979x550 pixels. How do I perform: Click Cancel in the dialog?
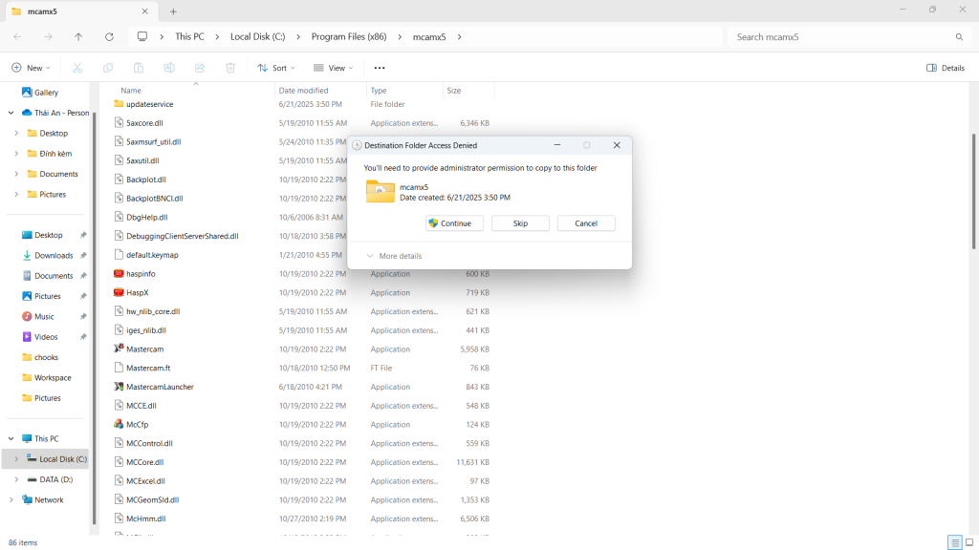(586, 223)
